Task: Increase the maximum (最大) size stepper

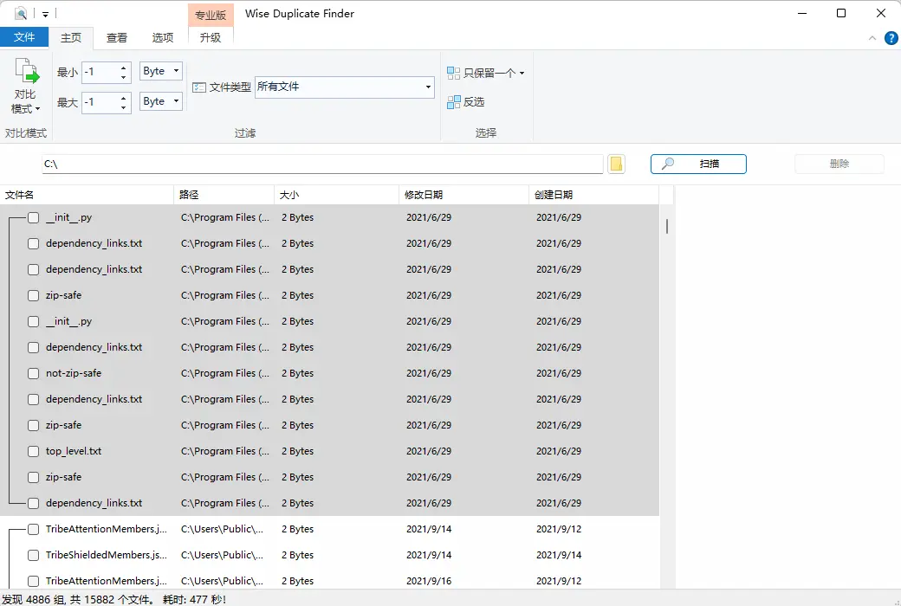Action: click(x=123, y=98)
